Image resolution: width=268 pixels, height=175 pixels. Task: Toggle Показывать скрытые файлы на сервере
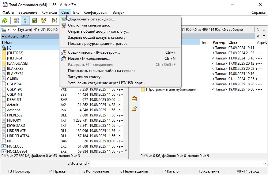pos(120,71)
